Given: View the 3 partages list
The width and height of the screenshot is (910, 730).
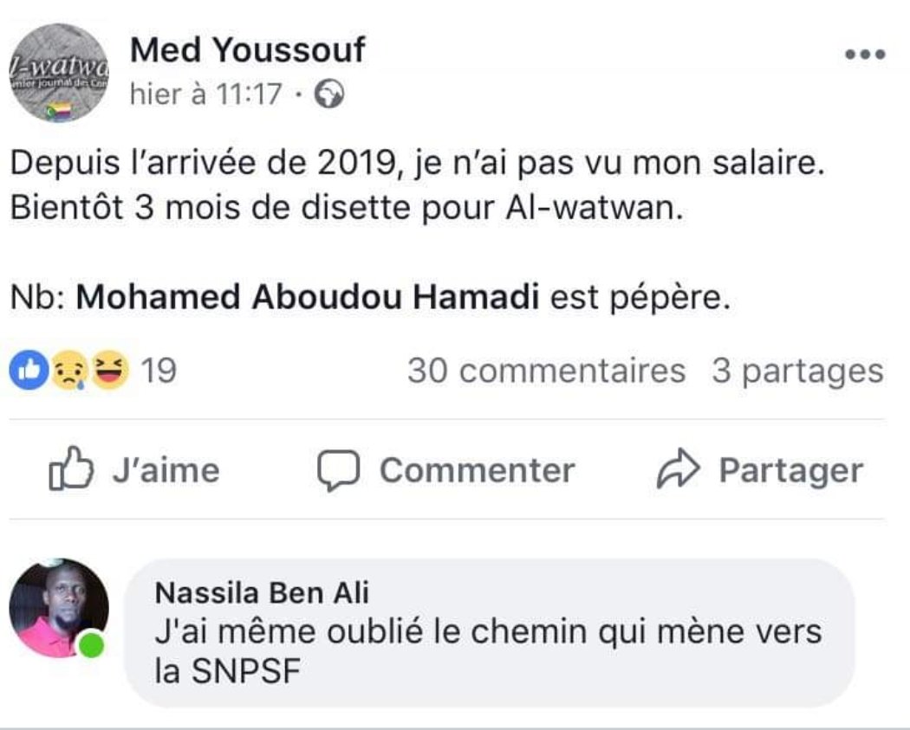Looking at the screenshot, I should tap(797, 371).
